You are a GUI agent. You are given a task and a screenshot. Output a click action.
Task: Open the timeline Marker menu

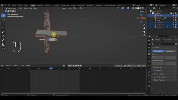coord(28,66)
